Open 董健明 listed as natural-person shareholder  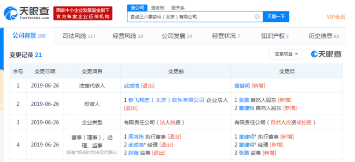246,108
